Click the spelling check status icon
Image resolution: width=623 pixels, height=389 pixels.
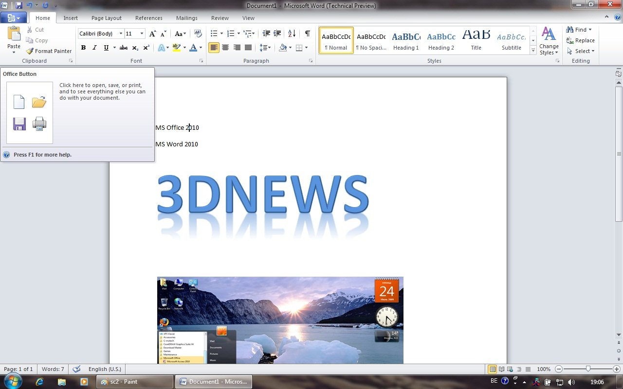point(76,369)
